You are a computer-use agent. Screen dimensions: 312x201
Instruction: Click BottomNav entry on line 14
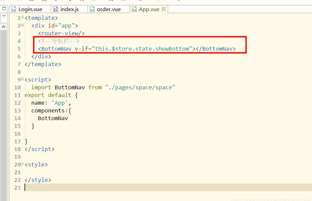click(x=53, y=118)
